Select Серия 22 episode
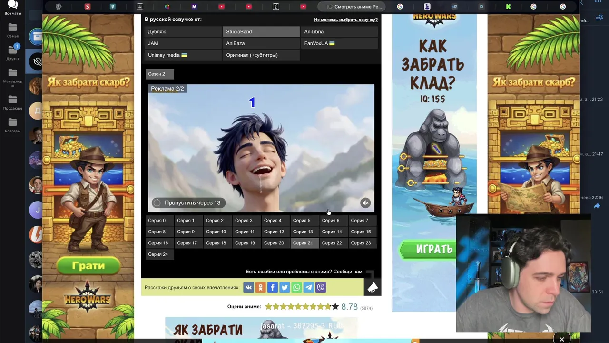 (334, 243)
